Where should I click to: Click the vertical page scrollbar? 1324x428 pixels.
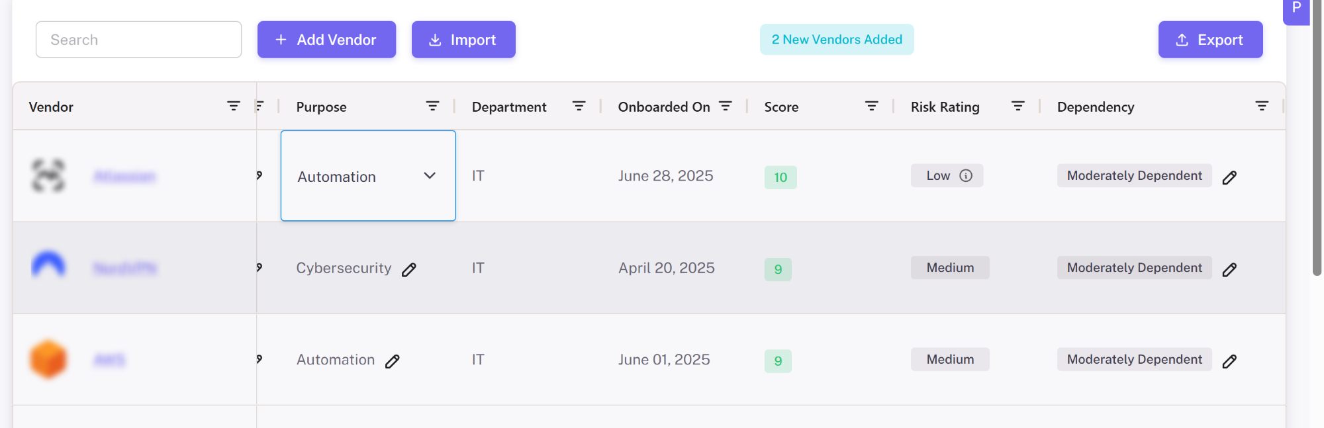[1317, 138]
